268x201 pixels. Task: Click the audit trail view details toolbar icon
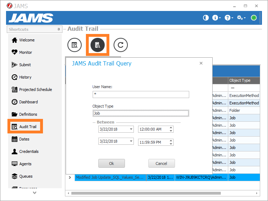point(75,45)
